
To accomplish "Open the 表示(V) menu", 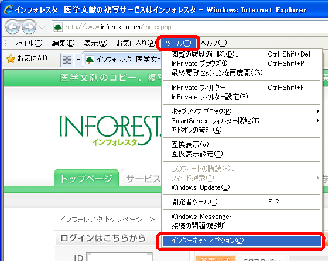I will 95,43.
